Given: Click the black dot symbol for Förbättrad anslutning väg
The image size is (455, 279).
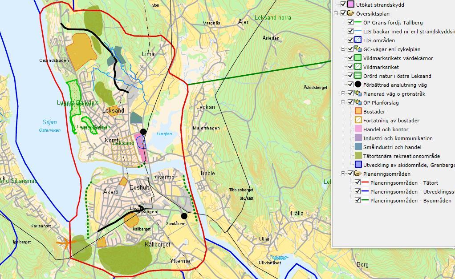Looking at the screenshot, I should pos(358,85).
